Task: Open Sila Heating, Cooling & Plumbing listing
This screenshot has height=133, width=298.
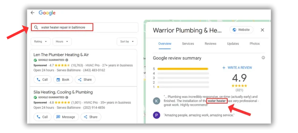Action: click(63, 92)
